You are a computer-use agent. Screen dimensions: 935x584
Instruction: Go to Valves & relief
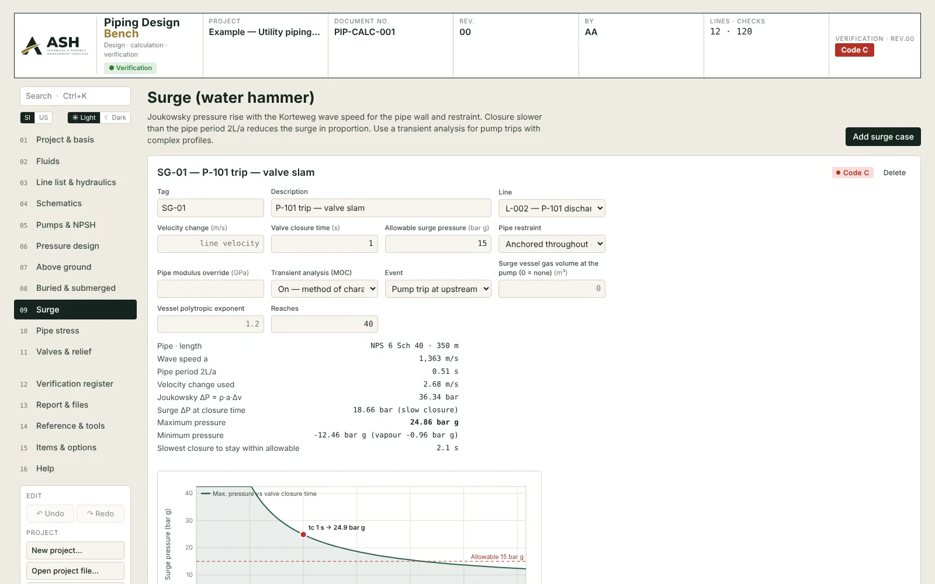click(75, 352)
